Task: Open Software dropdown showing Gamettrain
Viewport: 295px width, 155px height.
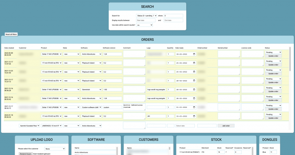Action: pyautogui.click(x=90, y=89)
